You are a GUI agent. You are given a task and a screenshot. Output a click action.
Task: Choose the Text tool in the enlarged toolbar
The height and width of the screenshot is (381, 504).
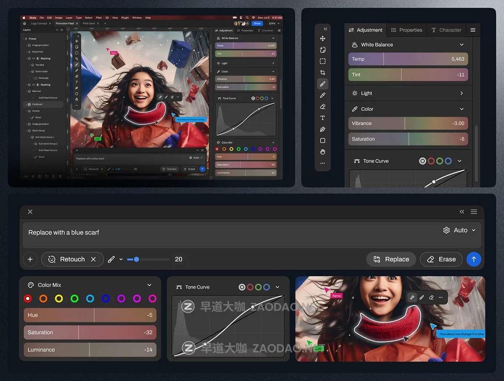pos(323,118)
